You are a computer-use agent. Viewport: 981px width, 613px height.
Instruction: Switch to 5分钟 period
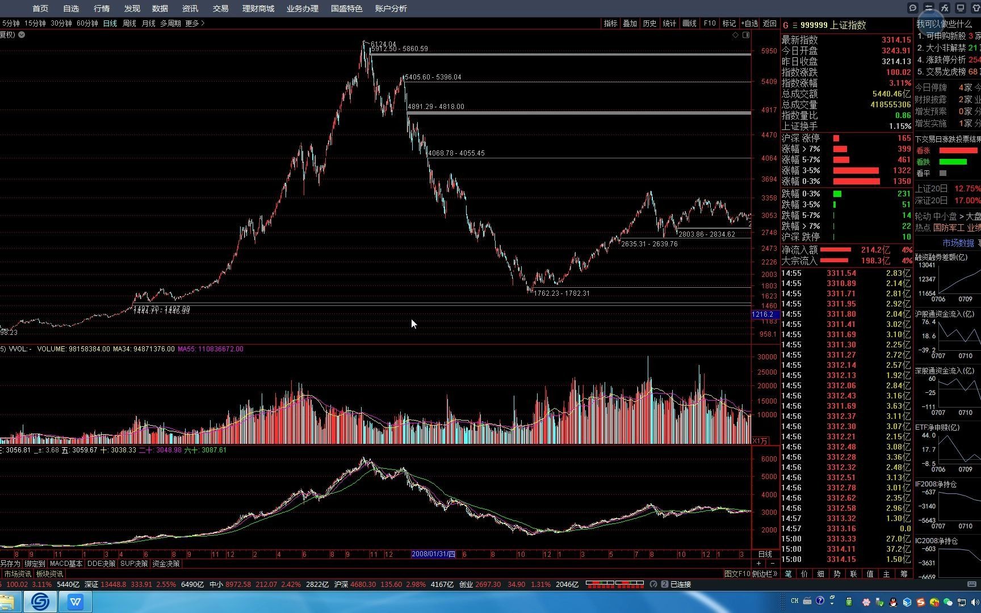click(11, 23)
